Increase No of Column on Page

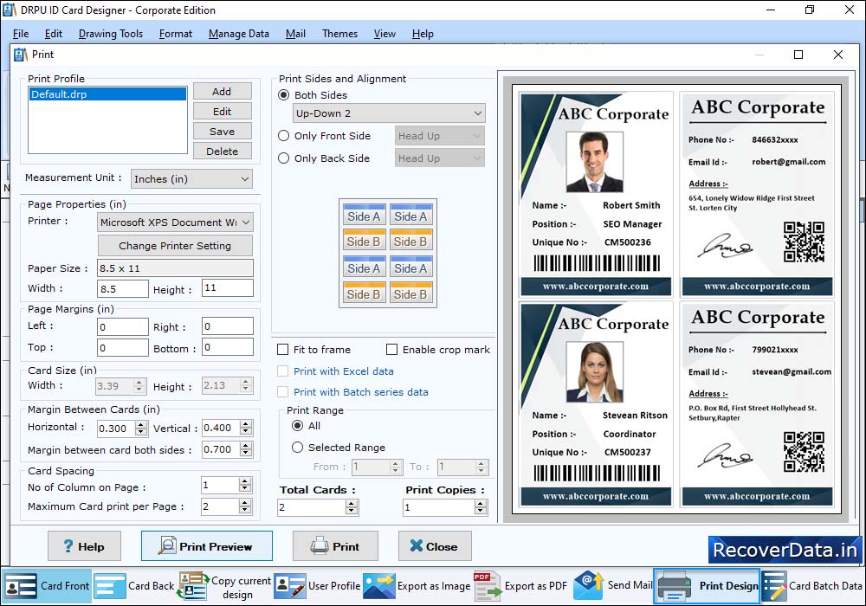coord(245,482)
